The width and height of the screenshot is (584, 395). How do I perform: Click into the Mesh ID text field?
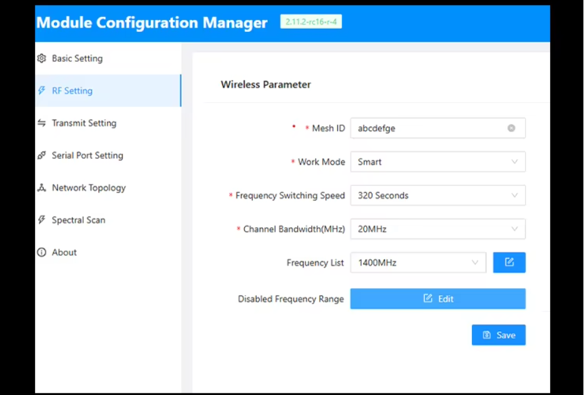pyautogui.click(x=428, y=128)
